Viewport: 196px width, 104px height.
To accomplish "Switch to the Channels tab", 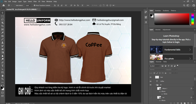I will coord(158,62).
